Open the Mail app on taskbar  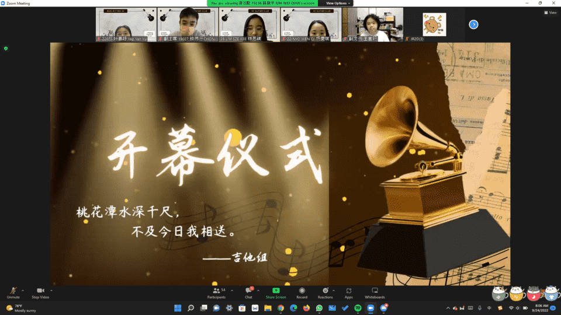(x=332, y=308)
